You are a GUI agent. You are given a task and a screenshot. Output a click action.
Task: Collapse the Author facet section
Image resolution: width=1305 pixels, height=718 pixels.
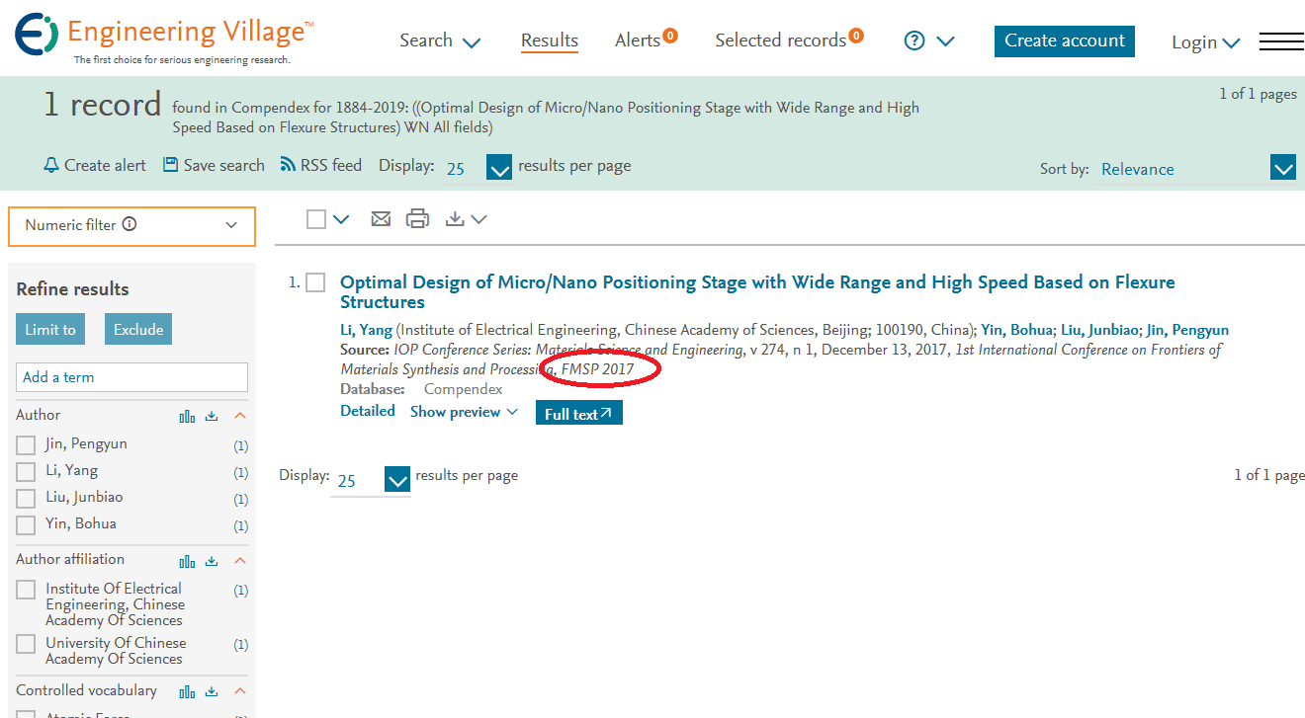click(x=239, y=417)
